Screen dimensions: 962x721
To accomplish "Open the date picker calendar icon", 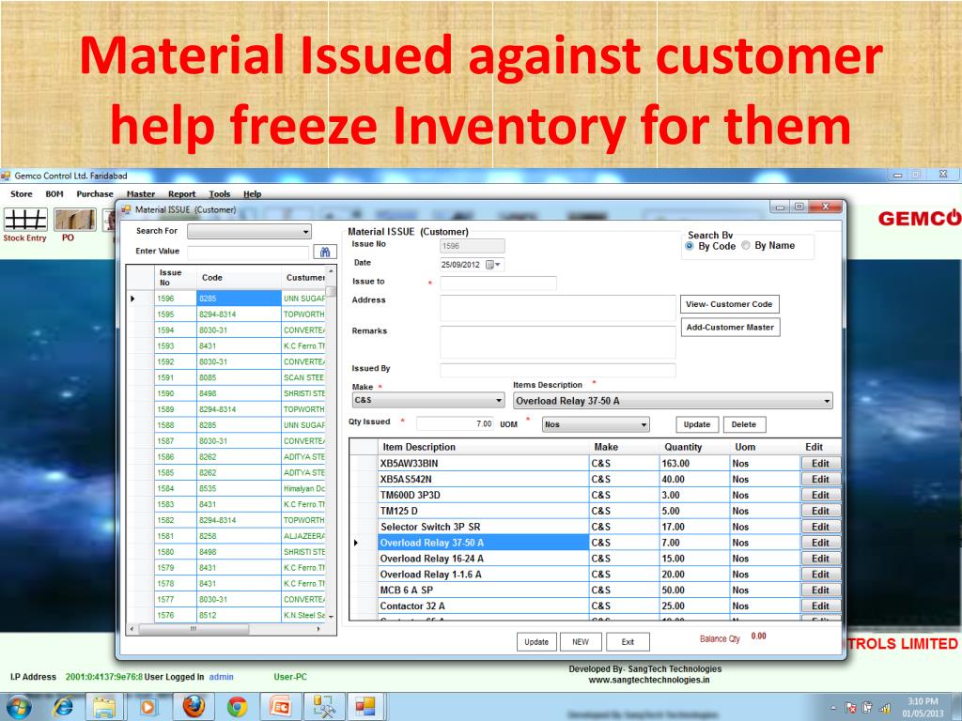I will 490,265.
